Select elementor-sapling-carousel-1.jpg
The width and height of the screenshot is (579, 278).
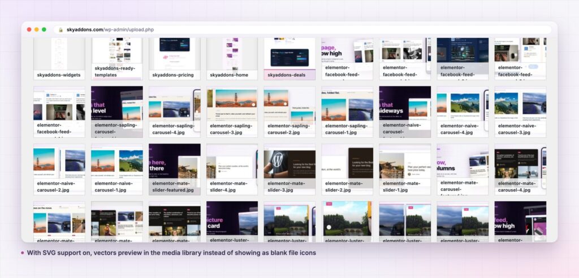click(348, 112)
